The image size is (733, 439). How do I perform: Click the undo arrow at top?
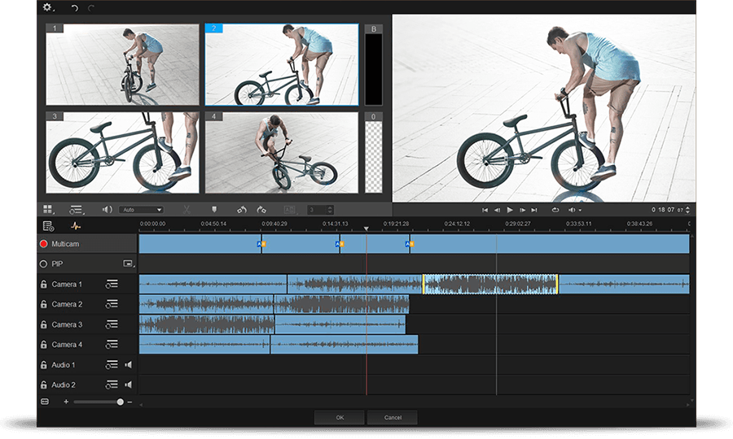tap(74, 7)
